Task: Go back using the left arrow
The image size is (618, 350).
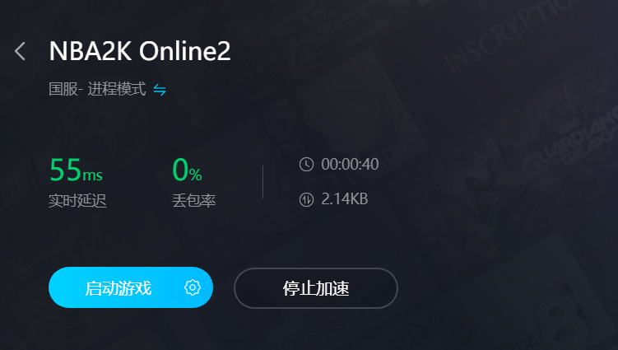Action: (20, 51)
